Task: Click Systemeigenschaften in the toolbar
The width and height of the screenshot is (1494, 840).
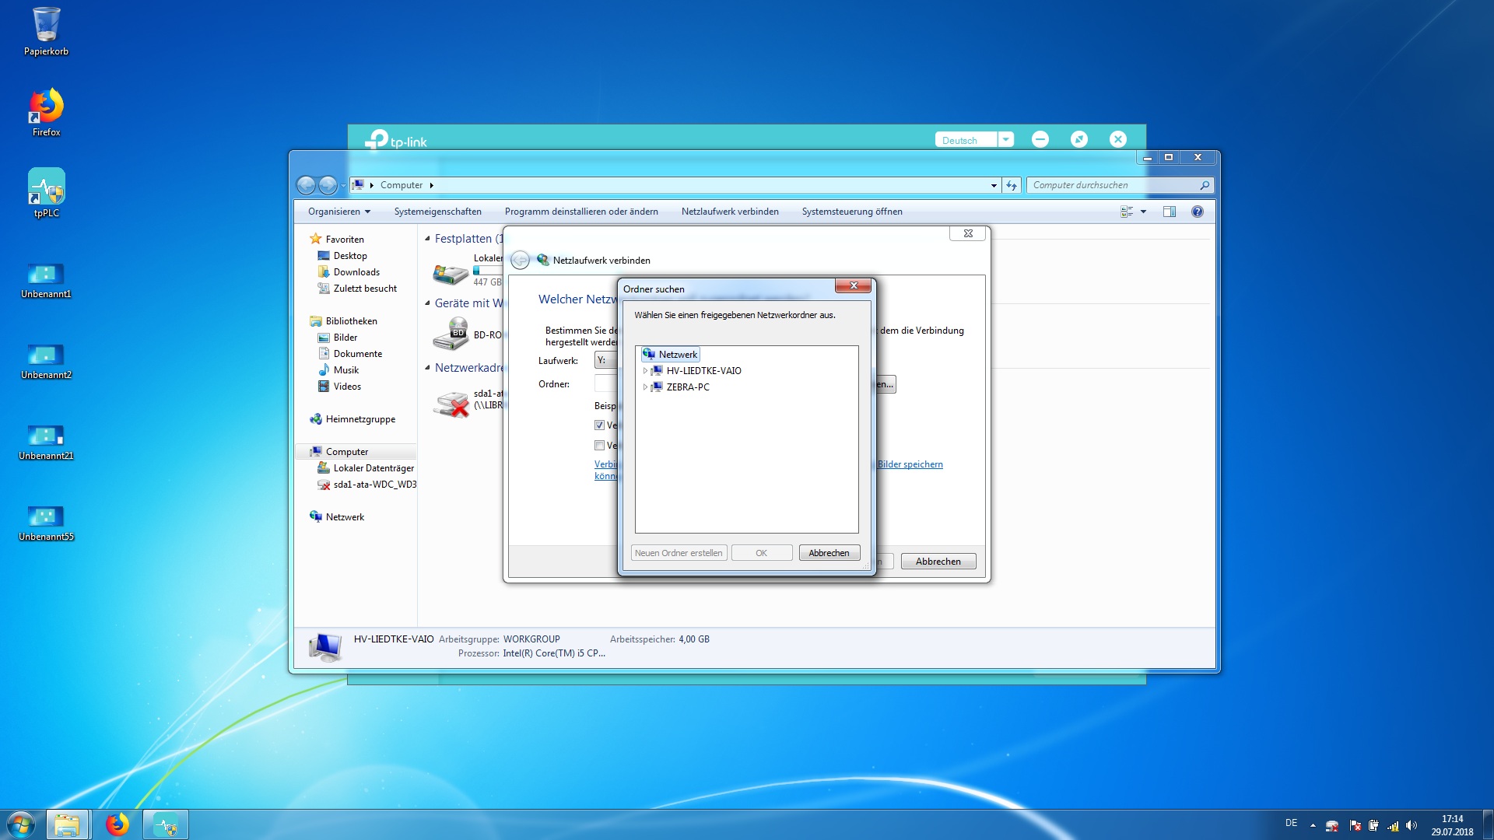Action: point(437,212)
